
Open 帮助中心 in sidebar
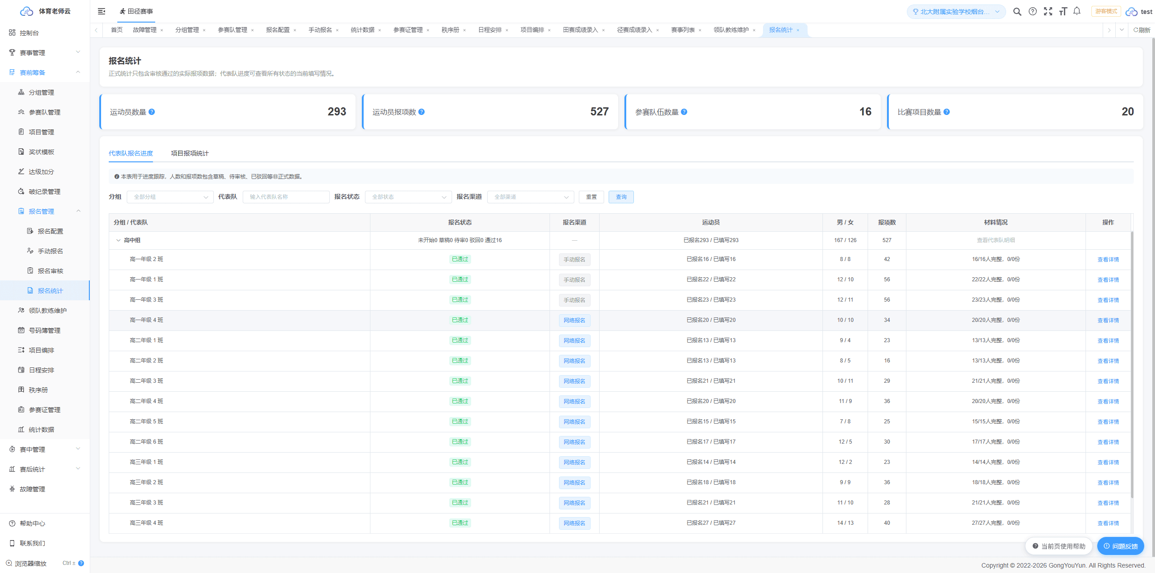point(45,523)
